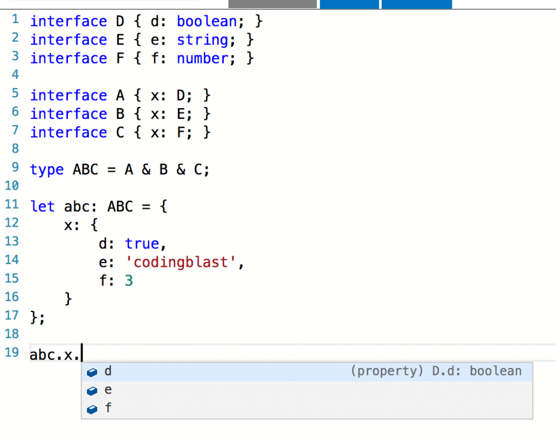The height and width of the screenshot is (437, 556).
Task: Click the 'interface D' keyword on line 1
Action: pos(68,21)
